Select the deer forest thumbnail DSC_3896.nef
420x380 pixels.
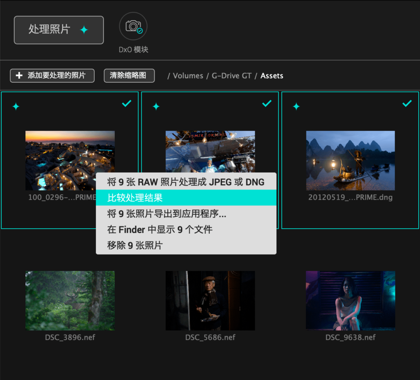point(70,300)
